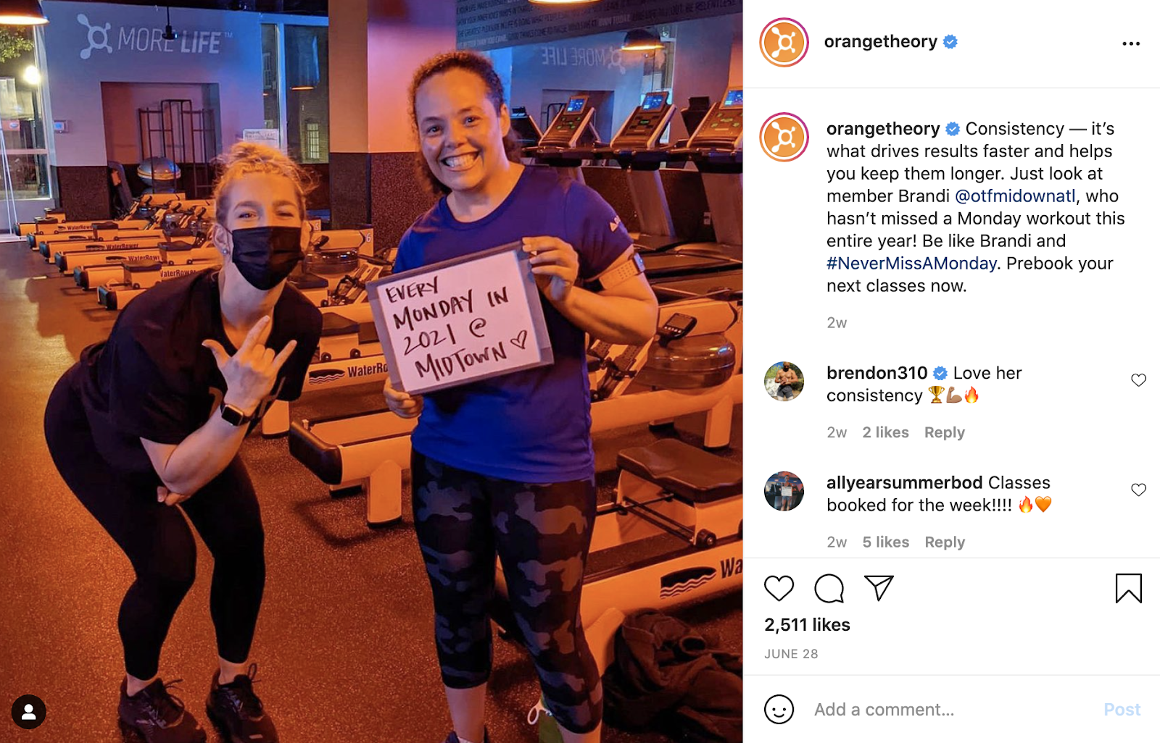Like allyearsummerbod's comment
This screenshot has width=1160, height=743.
click(x=1138, y=490)
